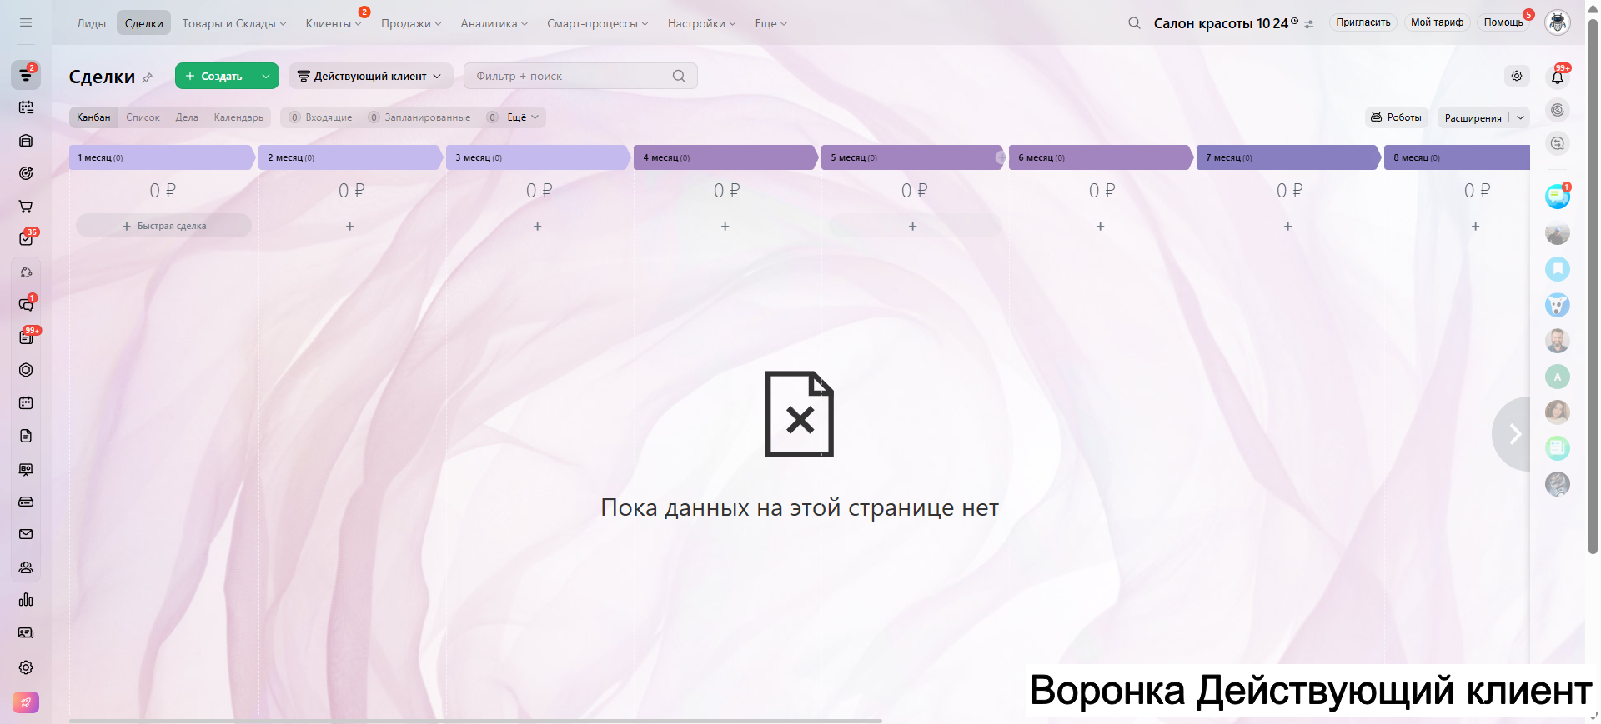This screenshot has height=724, width=1601.
Task: Select the Сделки tab
Action: point(143,23)
